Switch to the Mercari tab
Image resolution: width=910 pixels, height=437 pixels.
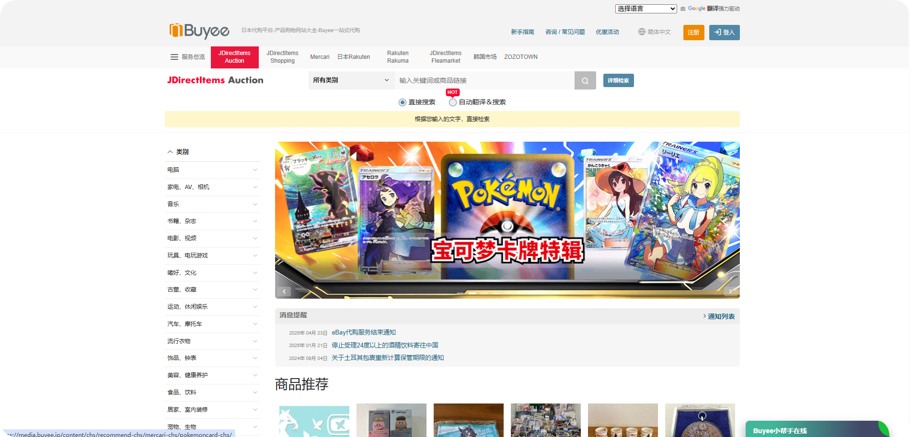click(x=320, y=57)
